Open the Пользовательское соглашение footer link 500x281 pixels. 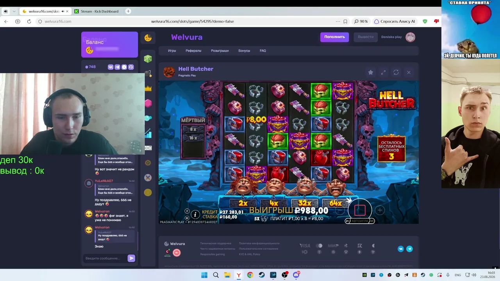tap(259, 249)
